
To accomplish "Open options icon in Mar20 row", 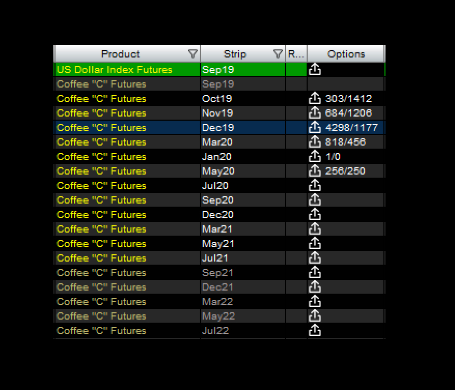I will [314, 142].
